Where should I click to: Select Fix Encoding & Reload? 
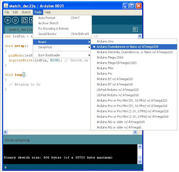pyautogui.click(x=62, y=29)
